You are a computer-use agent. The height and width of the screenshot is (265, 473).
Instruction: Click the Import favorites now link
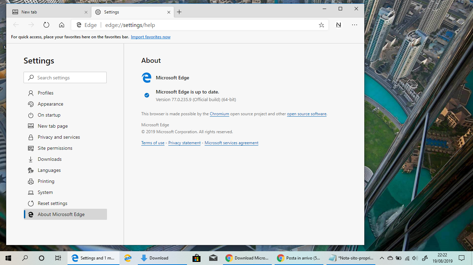point(151,37)
